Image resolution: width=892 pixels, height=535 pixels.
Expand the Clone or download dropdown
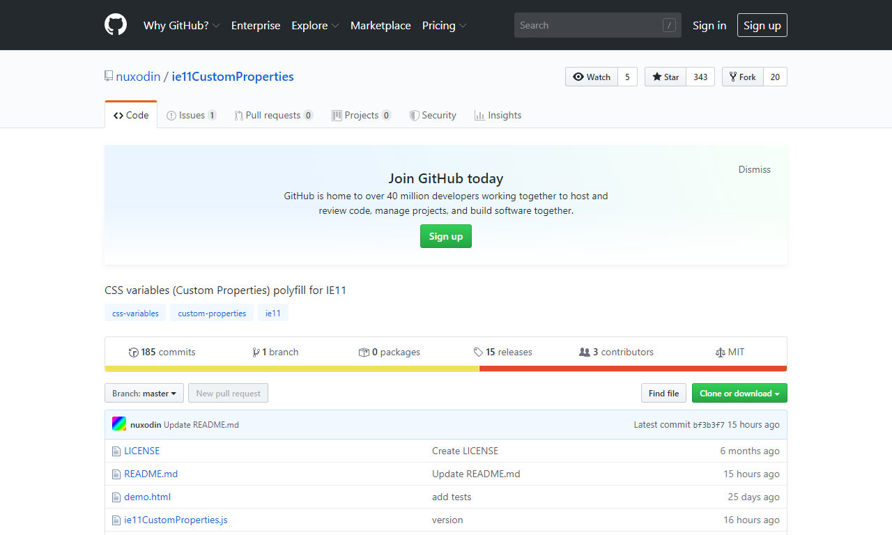(739, 394)
